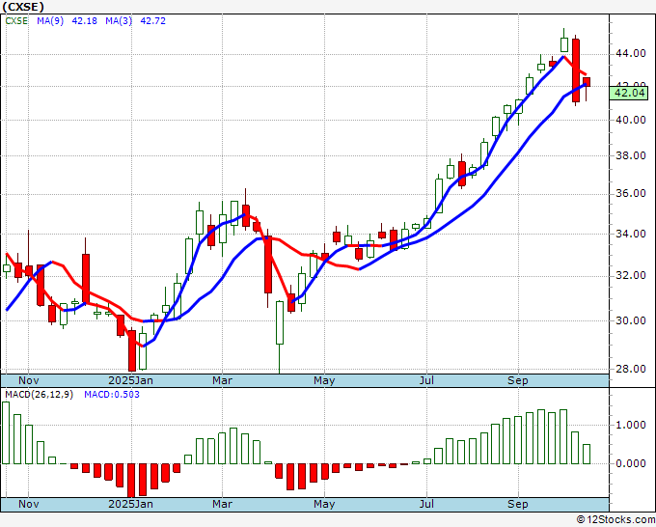Image resolution: width=656 pixels, height=527 pixels.
Task: Click the 28.00 price axis label
Action: pos(630,369)
